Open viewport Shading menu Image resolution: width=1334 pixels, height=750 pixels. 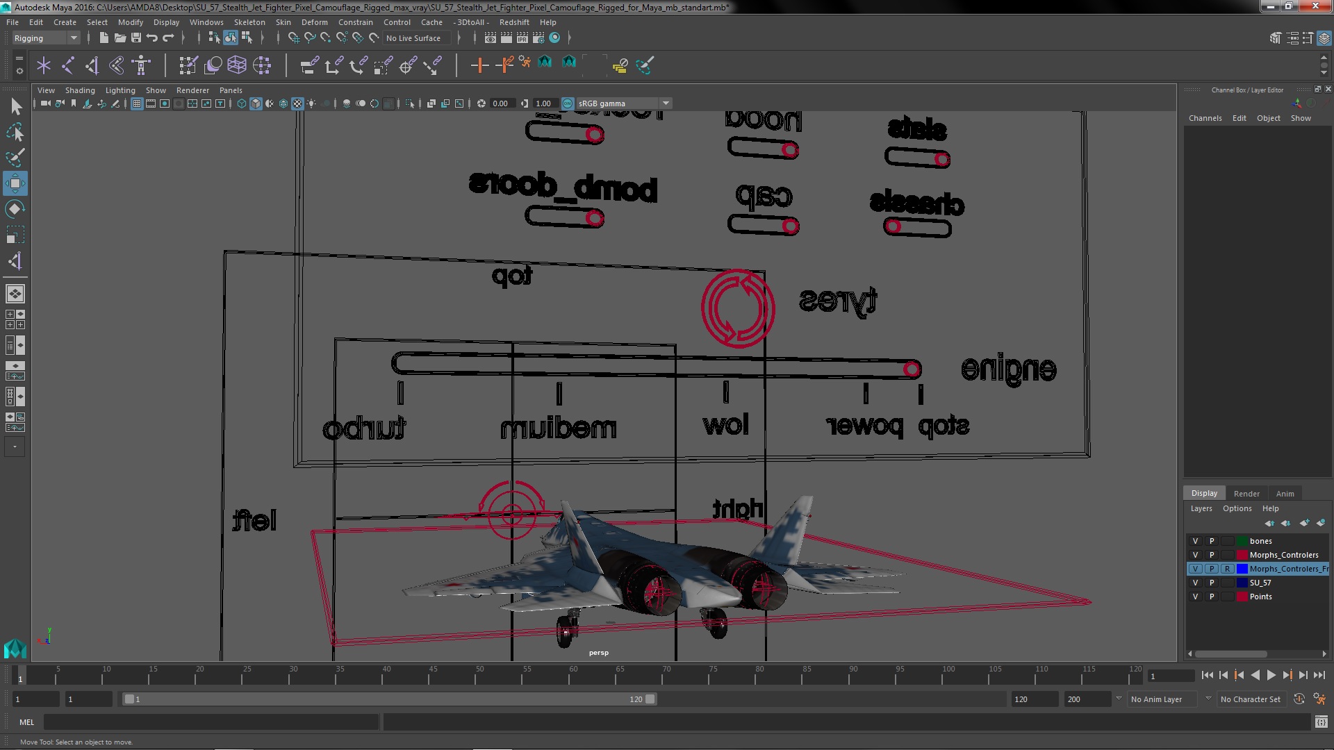tap(80, 90)
